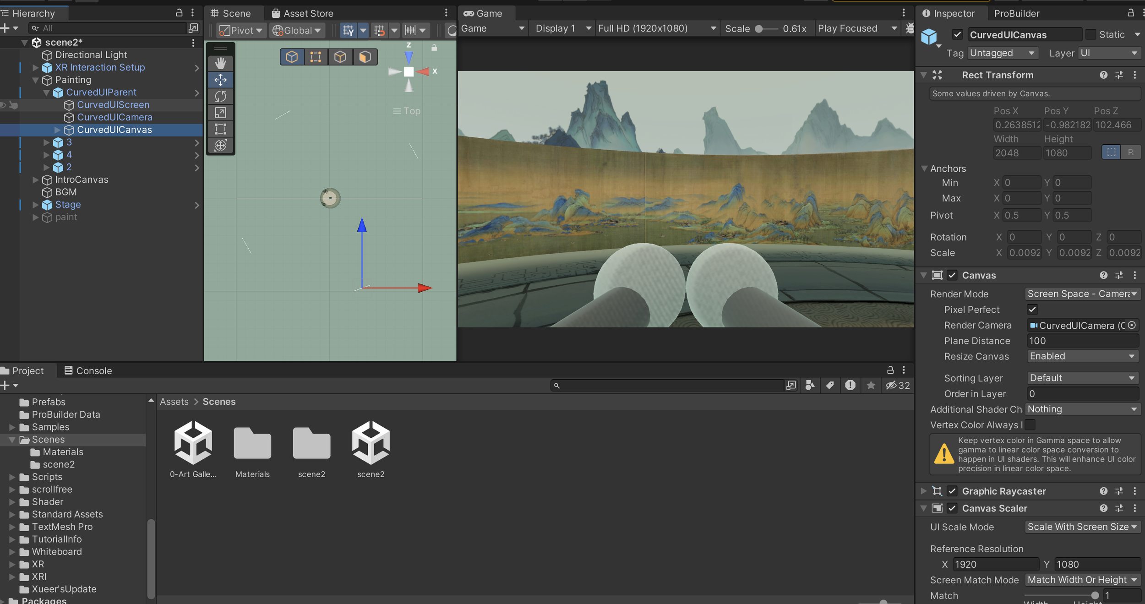
Task: Click the Plane Distance input field
Action: click(x=1082, y=341)
